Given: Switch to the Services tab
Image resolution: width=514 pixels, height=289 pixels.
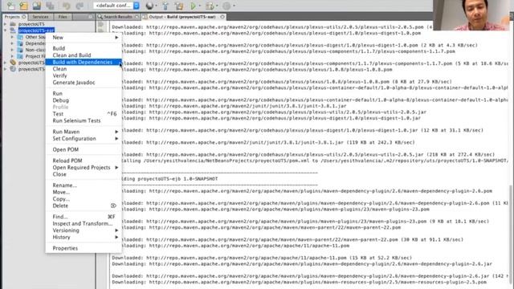Looking at the screenshot, I should click(x=41, y=17).
